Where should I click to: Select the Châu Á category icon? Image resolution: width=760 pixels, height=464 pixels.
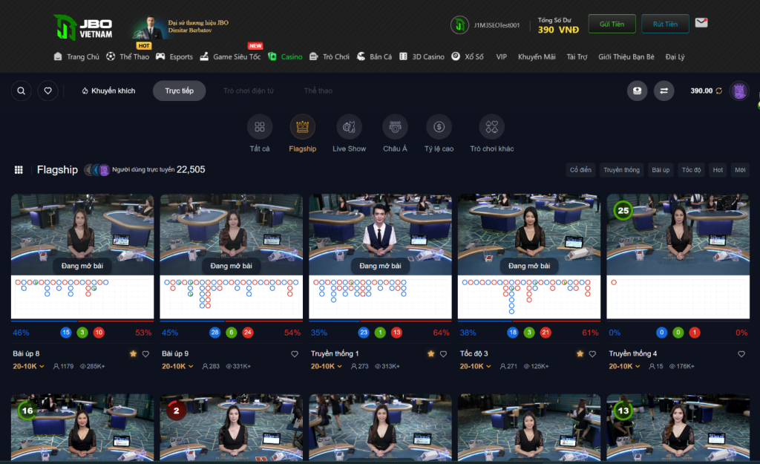395,127
